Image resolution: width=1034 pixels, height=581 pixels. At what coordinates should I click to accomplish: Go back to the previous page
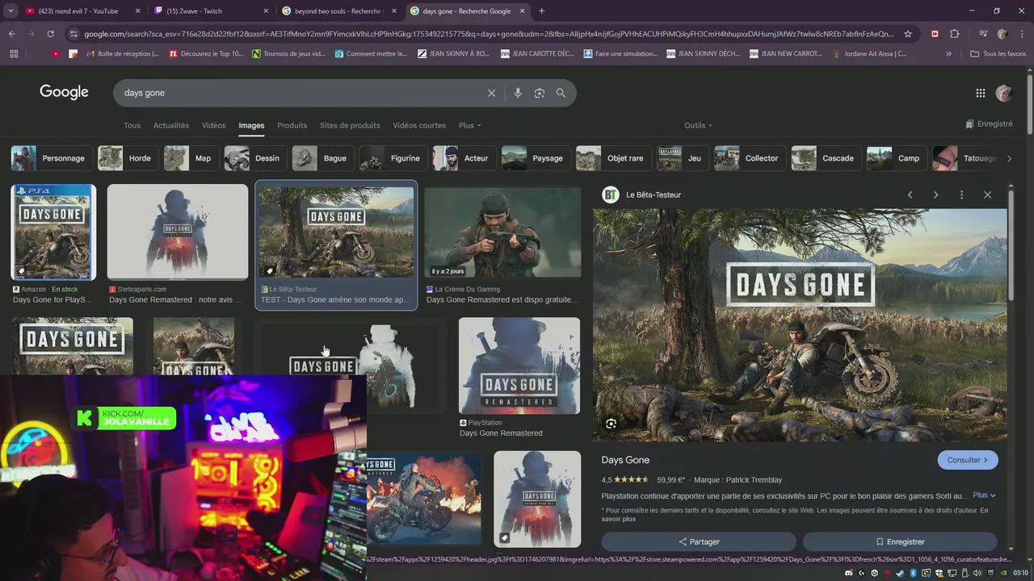point(11,34)
